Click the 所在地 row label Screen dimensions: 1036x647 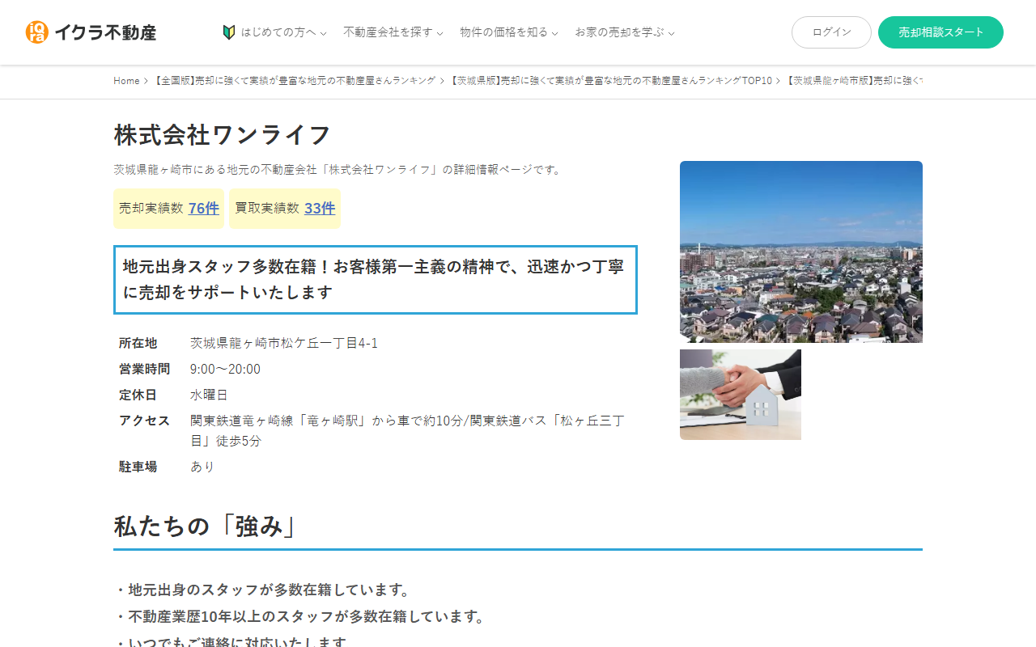click(x=138, y=343)
